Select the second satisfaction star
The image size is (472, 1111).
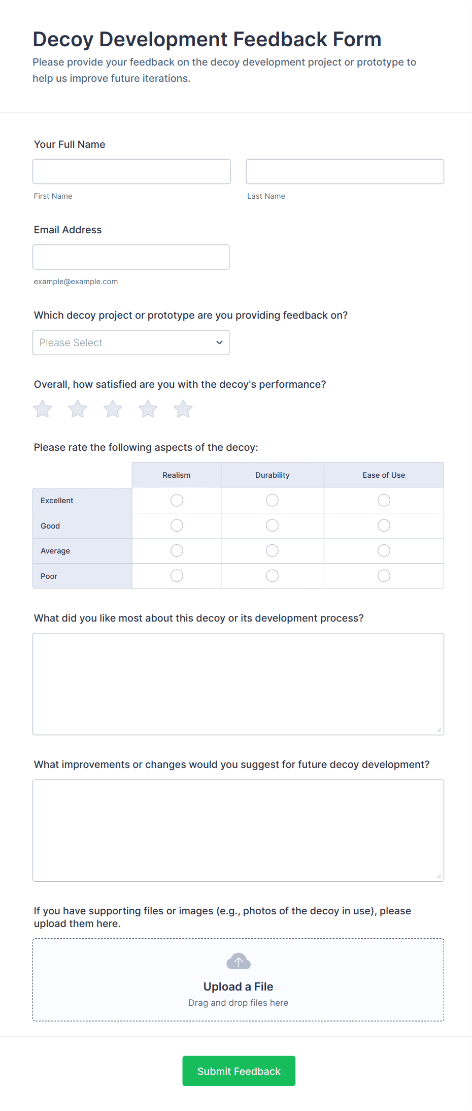78,409
